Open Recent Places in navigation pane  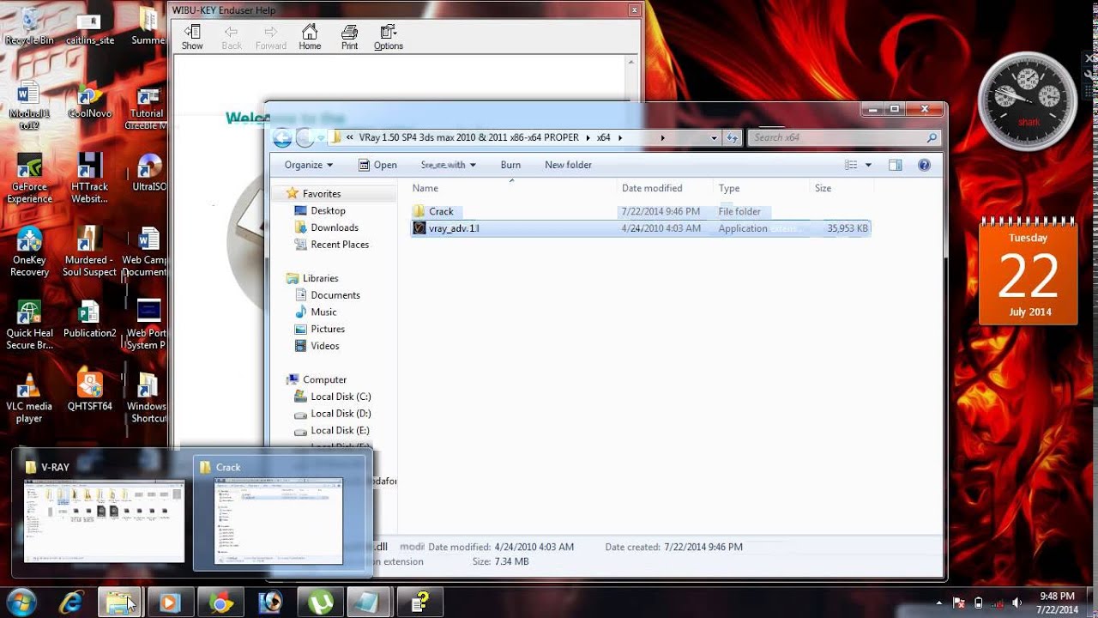(340, 245)
